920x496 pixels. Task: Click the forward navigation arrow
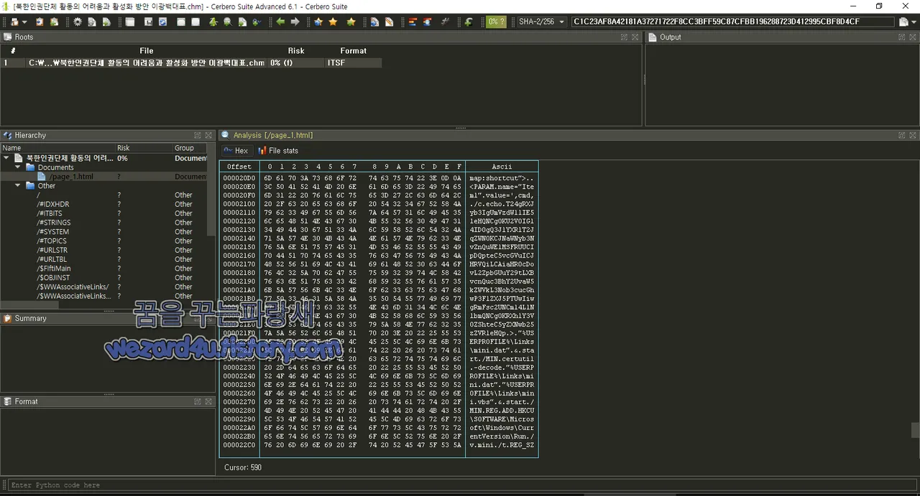pos(294,22)
